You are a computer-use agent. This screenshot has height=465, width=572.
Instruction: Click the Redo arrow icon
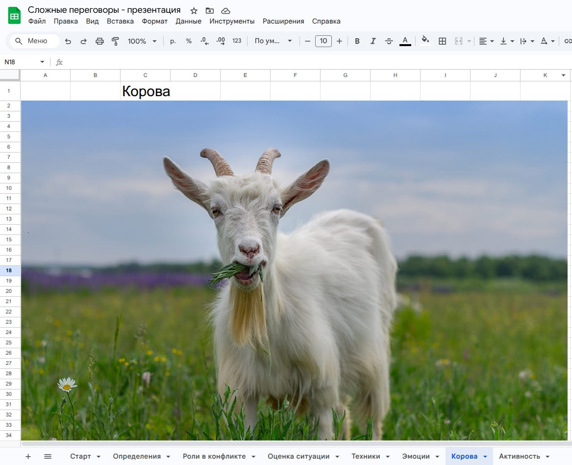pos(83,41)
